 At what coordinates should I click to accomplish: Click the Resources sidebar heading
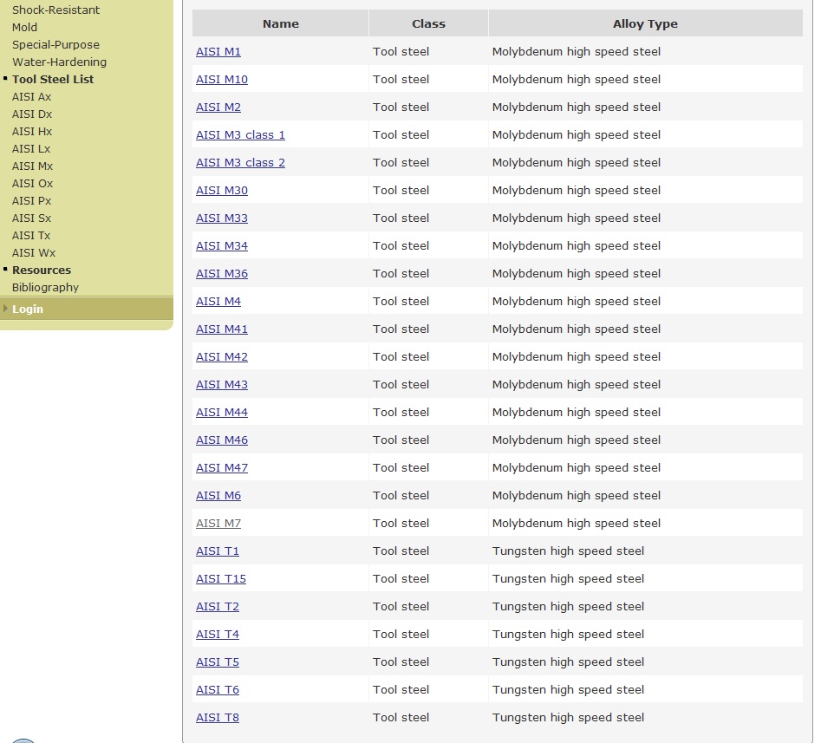click(42, 270)
